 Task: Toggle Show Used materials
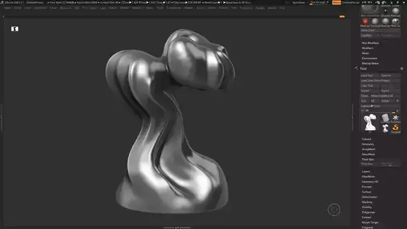(381, 30)
